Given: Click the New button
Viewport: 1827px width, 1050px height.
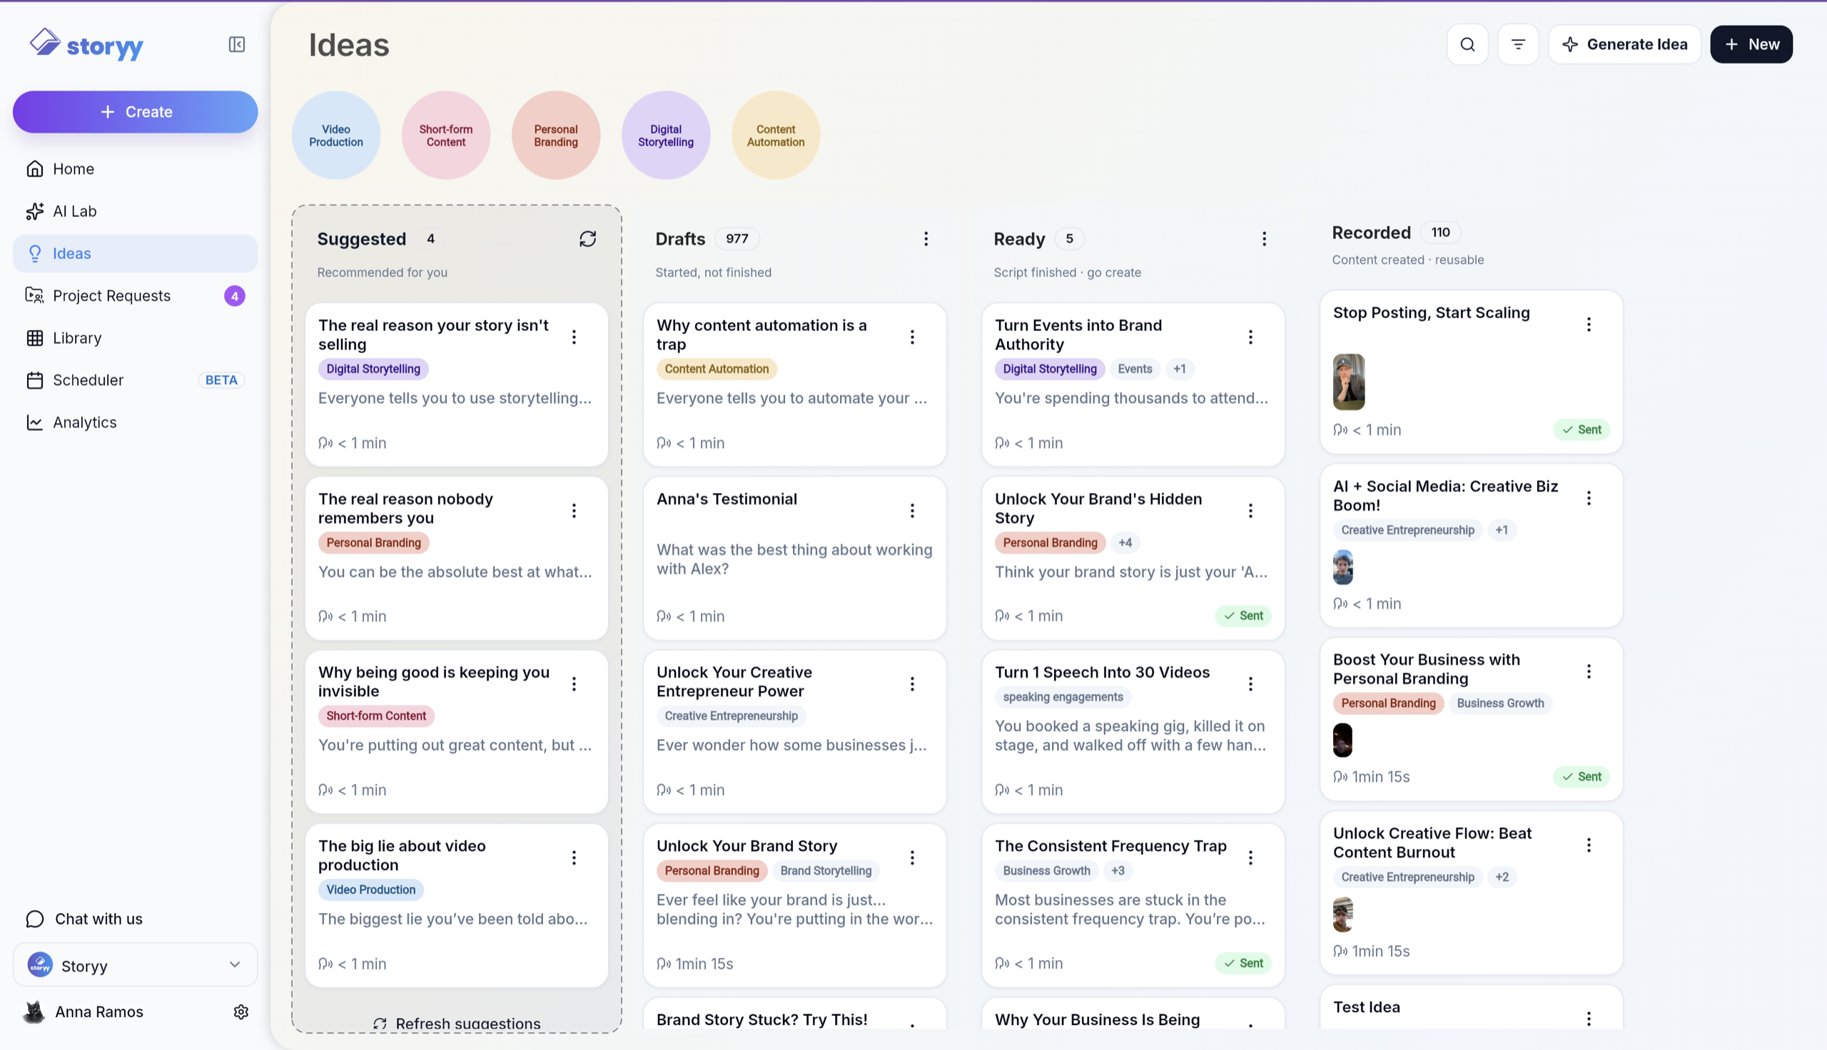Looking at the screenshot, I should pyautogui.click(x=1751, y=45).
